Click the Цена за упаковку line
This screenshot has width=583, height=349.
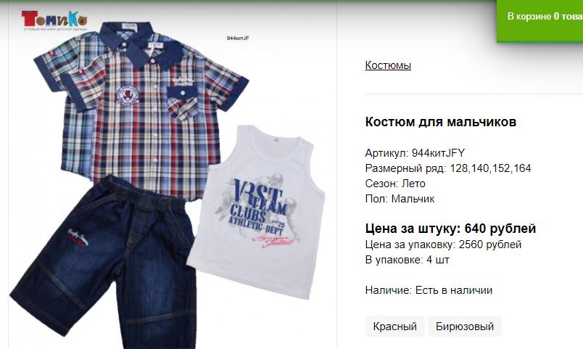(443, 245)
